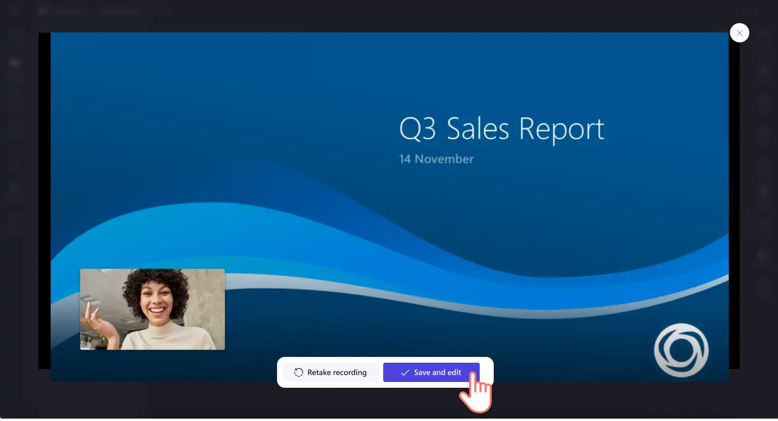Click the dimmed icon in left sidebar
778x421 pixels.
coord(14,64)
